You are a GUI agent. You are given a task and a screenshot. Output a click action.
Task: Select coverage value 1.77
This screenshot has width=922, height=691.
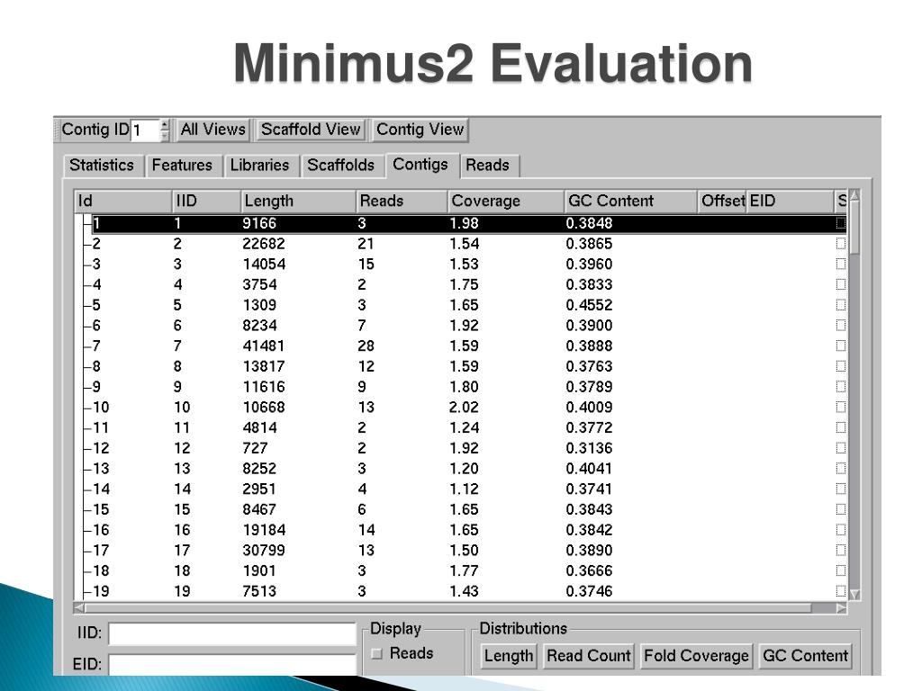coord(464,571)
